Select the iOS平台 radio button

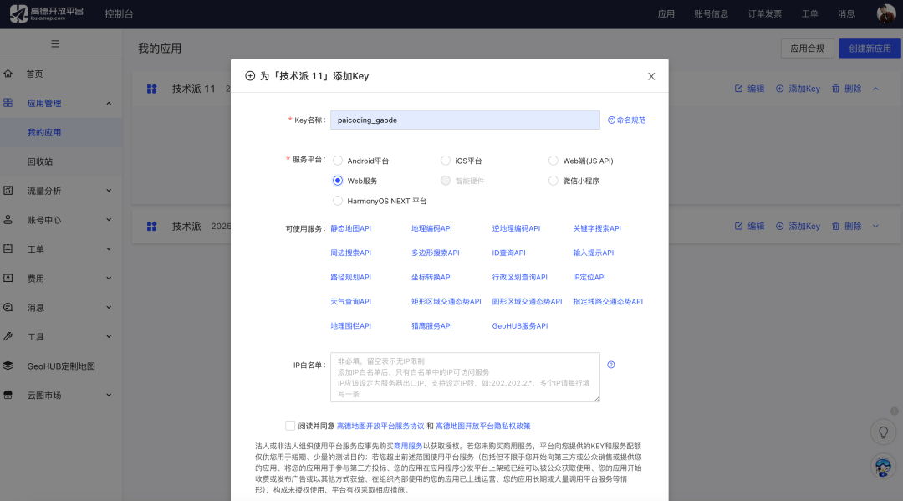(445, 161)
